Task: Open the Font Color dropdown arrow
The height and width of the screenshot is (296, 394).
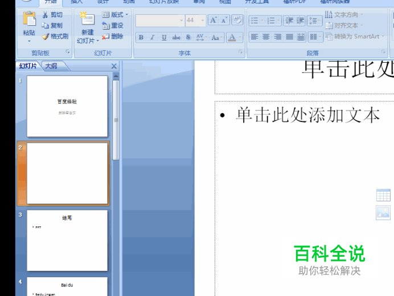Action: (x=240, y=38)
